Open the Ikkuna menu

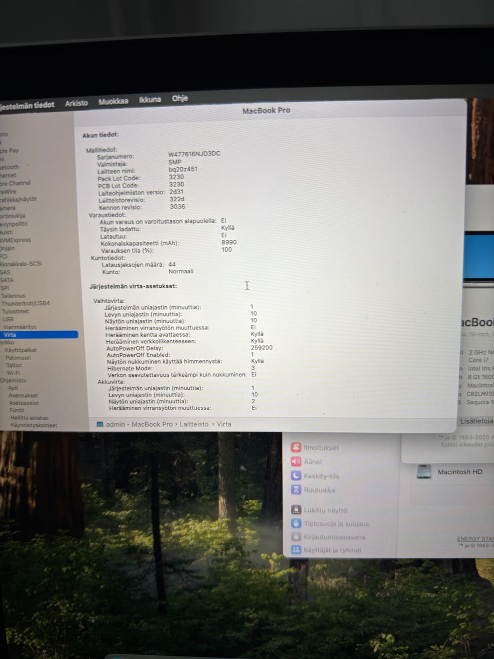click(150, 100)
